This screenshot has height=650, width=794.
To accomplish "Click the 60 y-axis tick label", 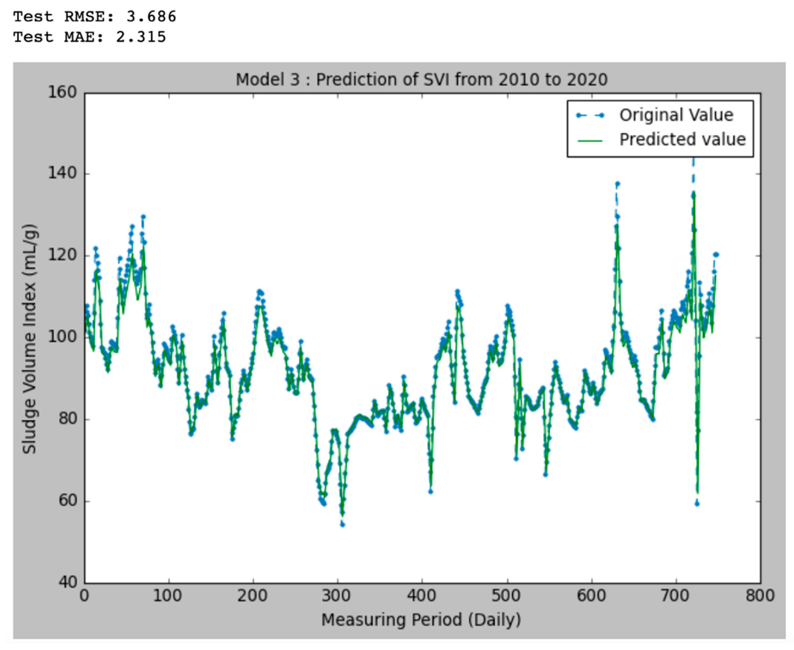I will [x=67, y=501].
